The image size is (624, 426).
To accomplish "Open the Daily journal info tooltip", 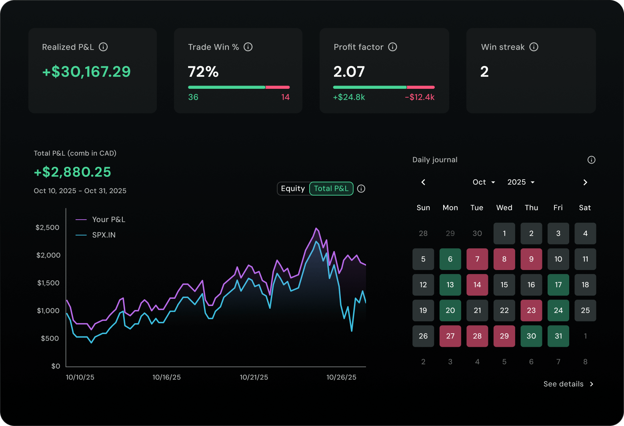I will (592, 160).
